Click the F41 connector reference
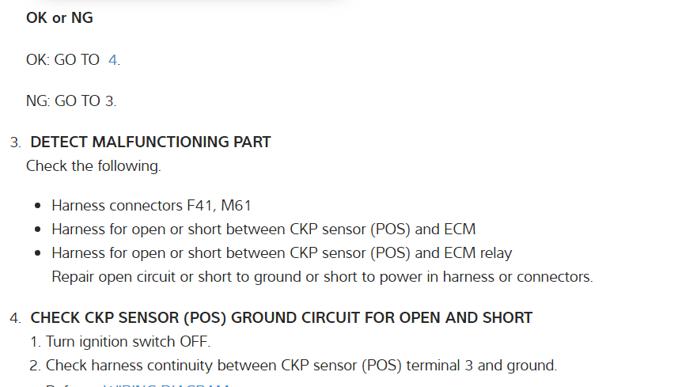Viewport: 678px width, 387px height. pyautogui.click(x=200, y=207)
